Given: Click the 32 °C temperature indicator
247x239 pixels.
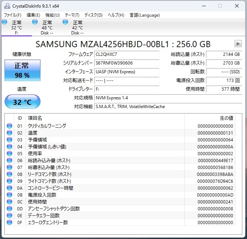Looking at the screenshot, I should coord(22,102).
